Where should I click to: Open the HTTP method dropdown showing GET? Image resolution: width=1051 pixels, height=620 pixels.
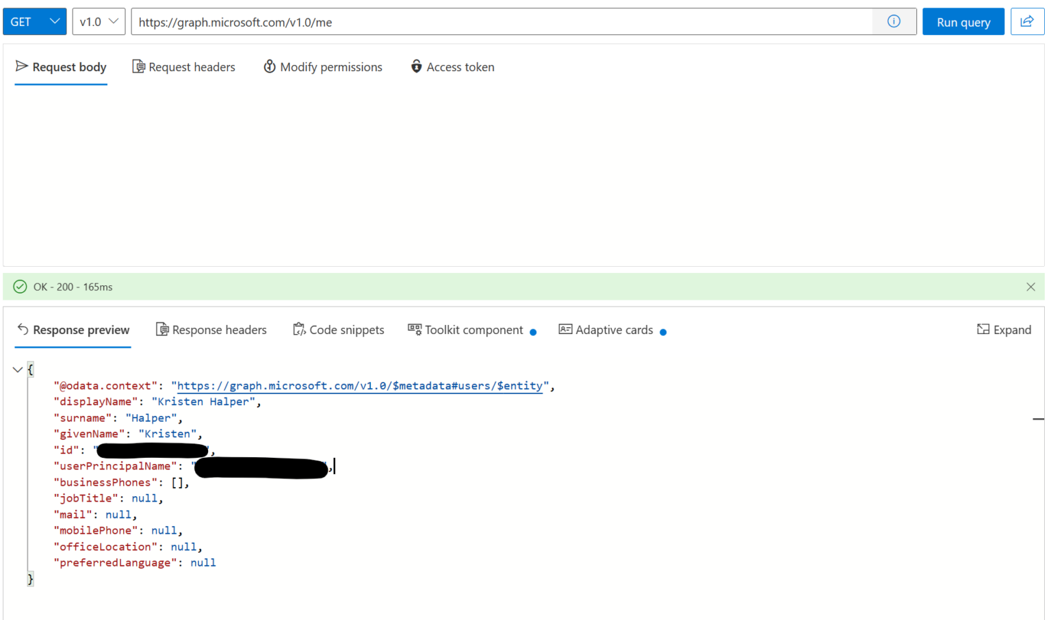coord(34,21)
